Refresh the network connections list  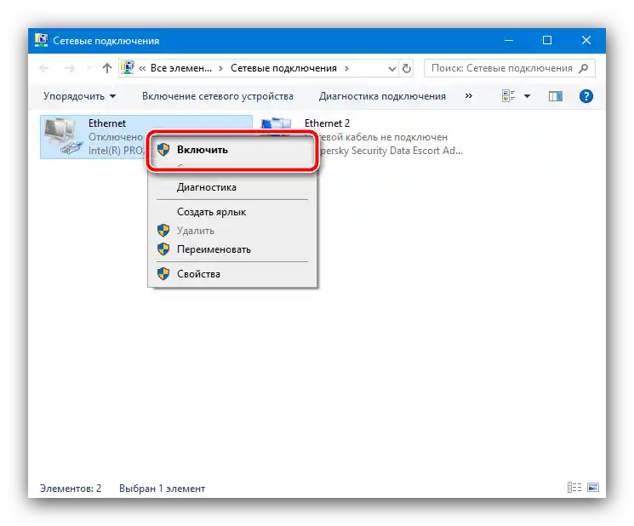[x=407, y=68]
